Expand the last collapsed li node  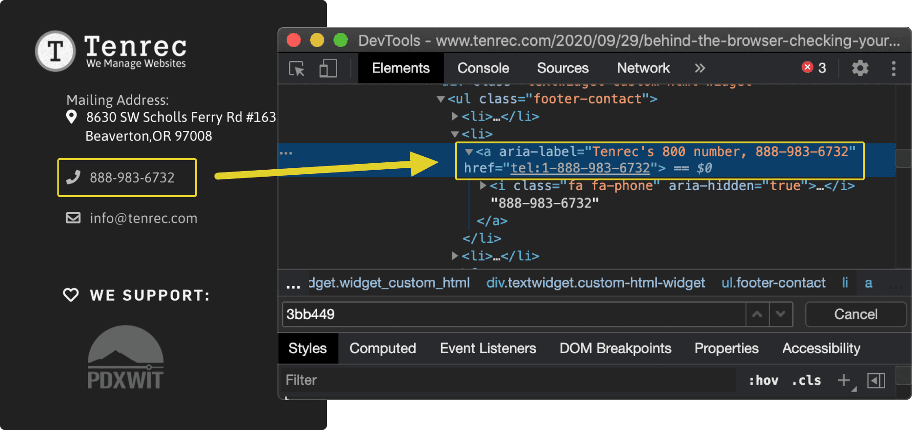click(455, 256)
